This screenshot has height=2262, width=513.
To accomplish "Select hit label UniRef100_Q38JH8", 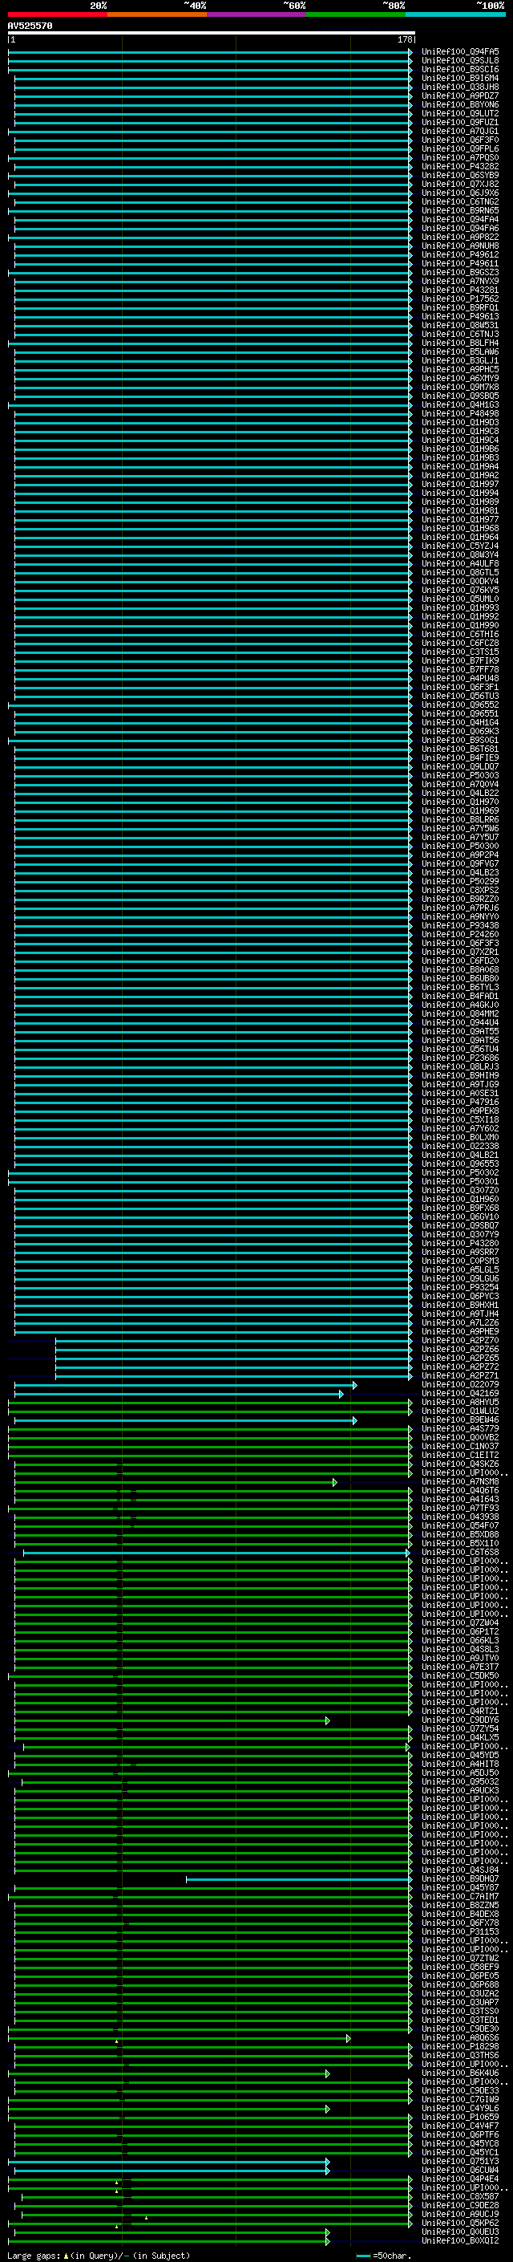I will (x=460, y=87).
